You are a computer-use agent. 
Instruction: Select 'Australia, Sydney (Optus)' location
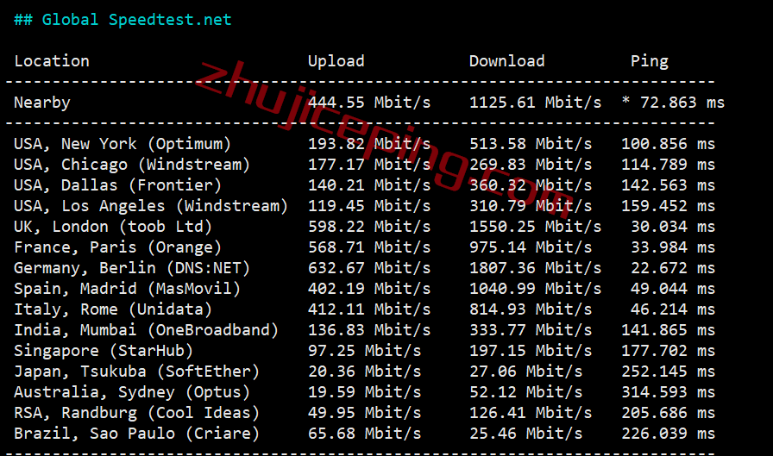132,392
